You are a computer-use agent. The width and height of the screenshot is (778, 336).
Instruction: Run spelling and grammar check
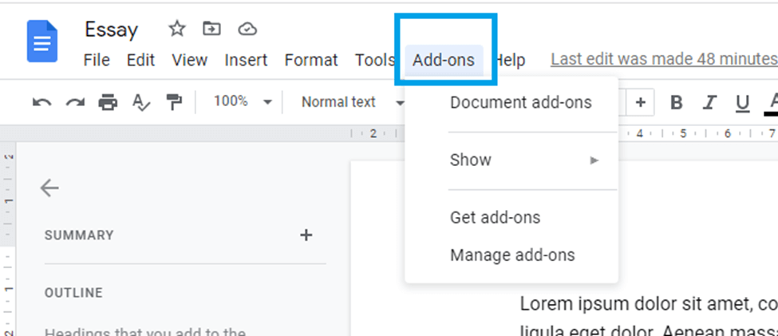(141, 102)
